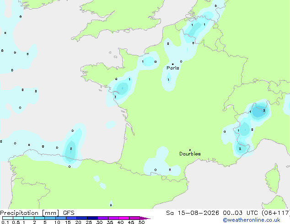Pick the 15–20 mm legend swatch
Screen dimensions: 290x224
point(71,218)
